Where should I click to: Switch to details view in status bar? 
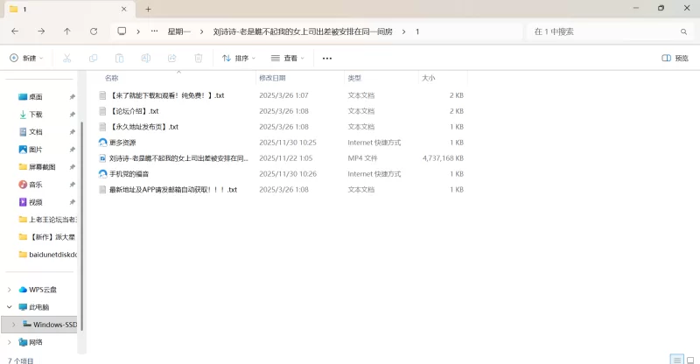pyautogui.click(x=676, y=359)
